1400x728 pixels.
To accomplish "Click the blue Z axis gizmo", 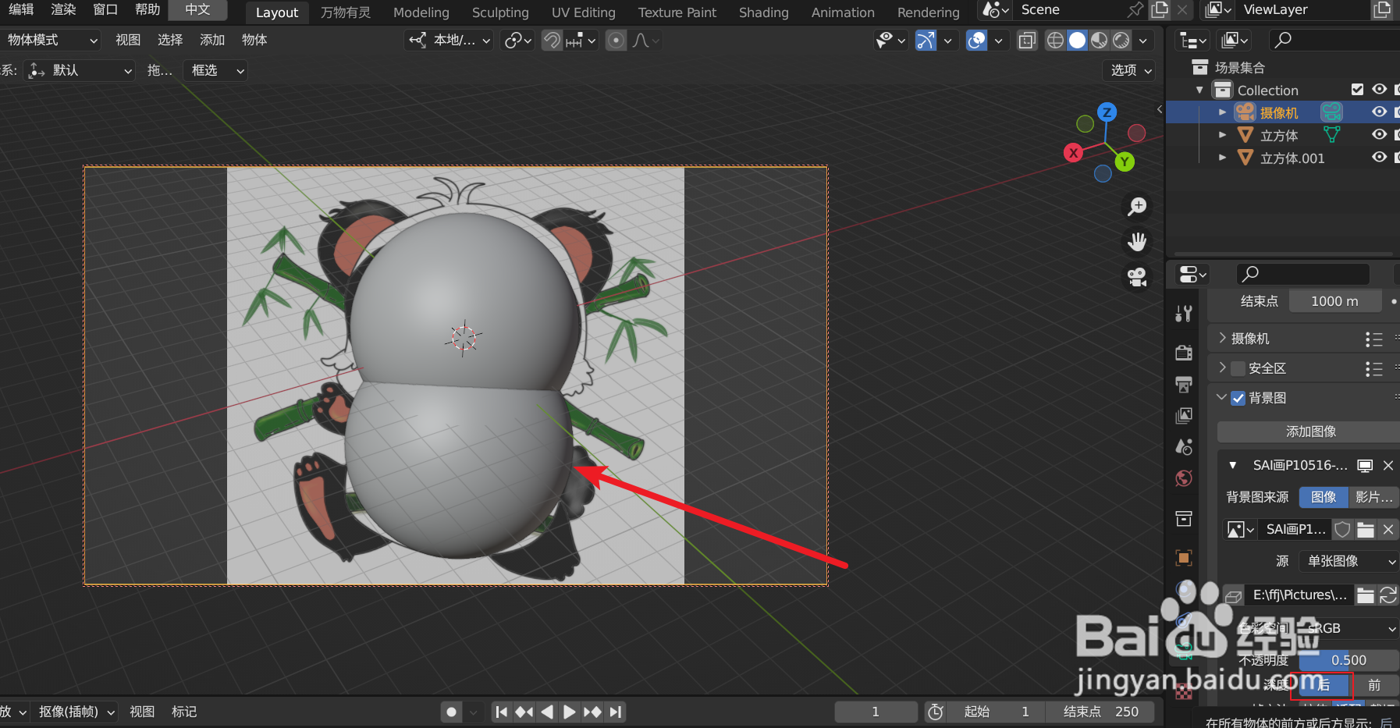I will click(x=1107, y=112).
